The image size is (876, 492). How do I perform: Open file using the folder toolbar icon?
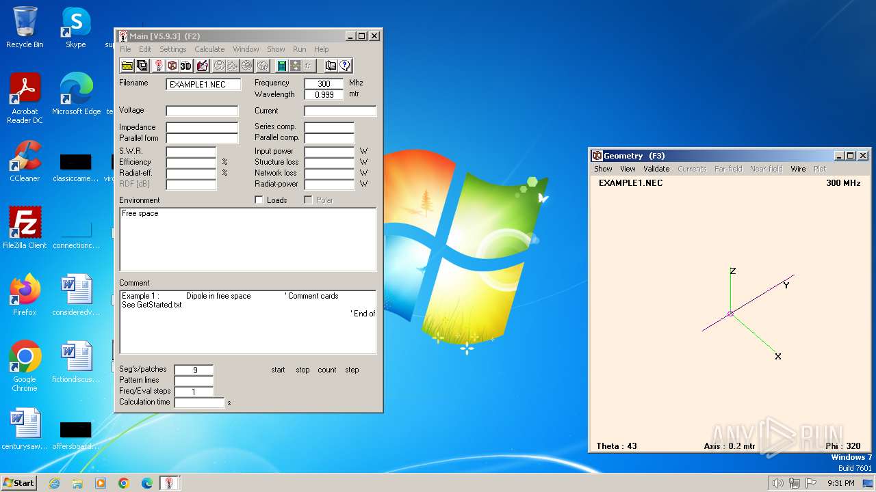[127, 66]
